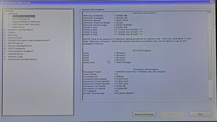Click Memory Technology value DDR4 SDRAM
Image resolution: width=217 pixels, height=122 pixels.
(124, 25)
